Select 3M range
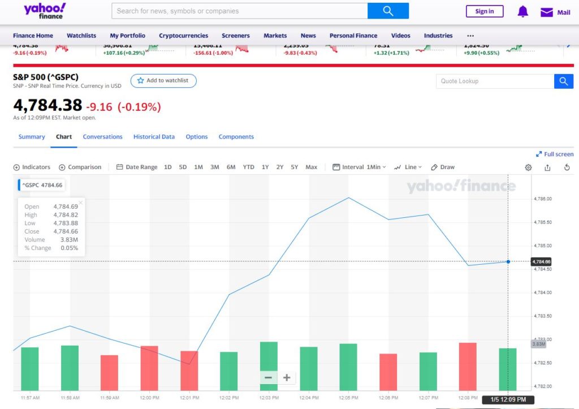This screenshot has width=579, height=409. (214, 167)
